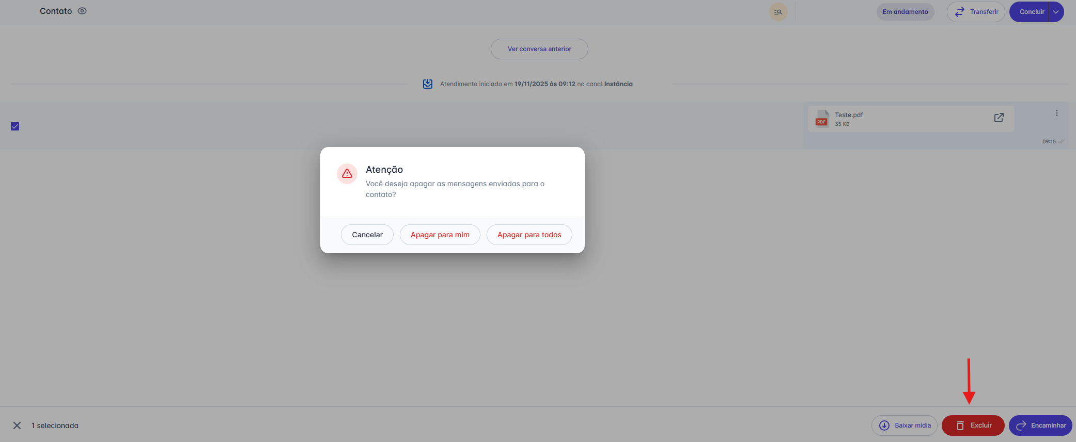Click the Transferir button
Image resolution: width=1076 pixels, height=442 pixels.
coord(975,12)
